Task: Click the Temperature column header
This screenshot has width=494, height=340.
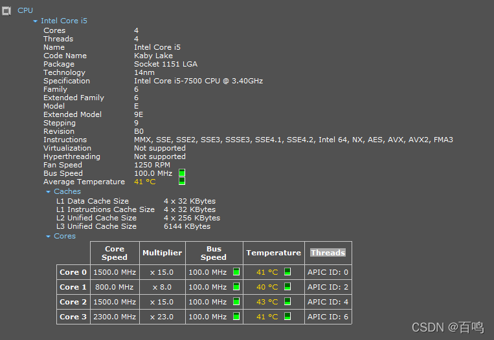Action: coord(274,253)
